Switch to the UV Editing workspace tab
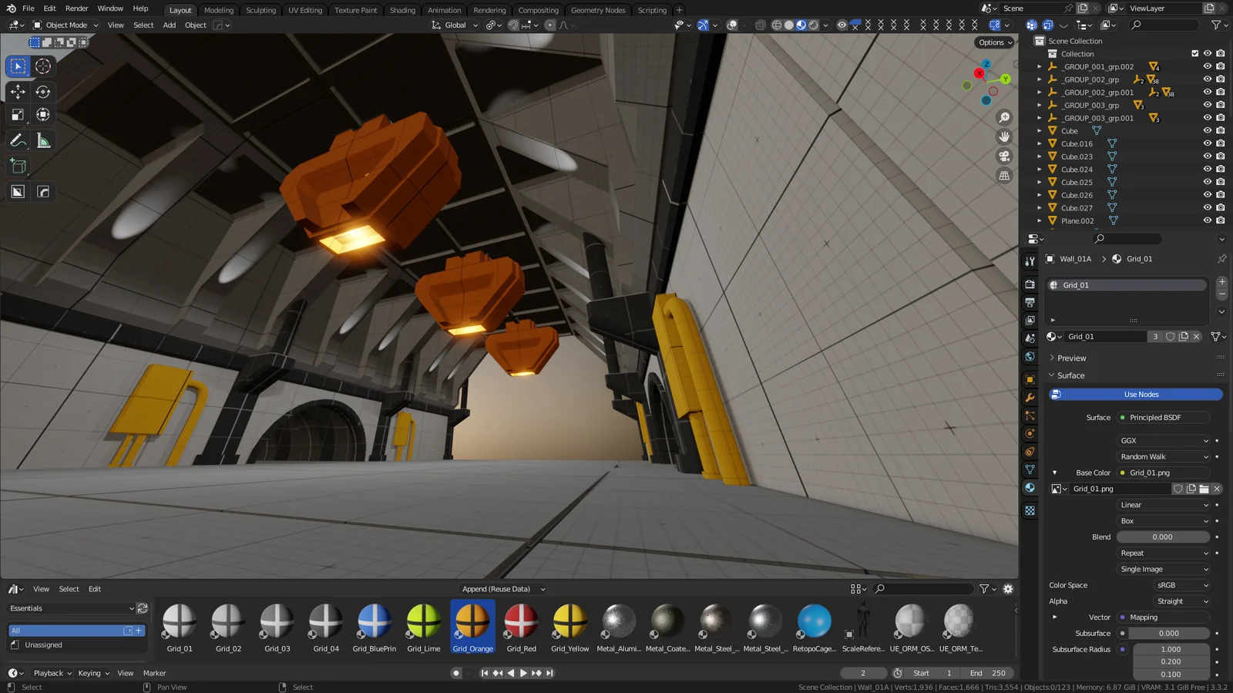The image size is (1233, 693). (305, 10)
